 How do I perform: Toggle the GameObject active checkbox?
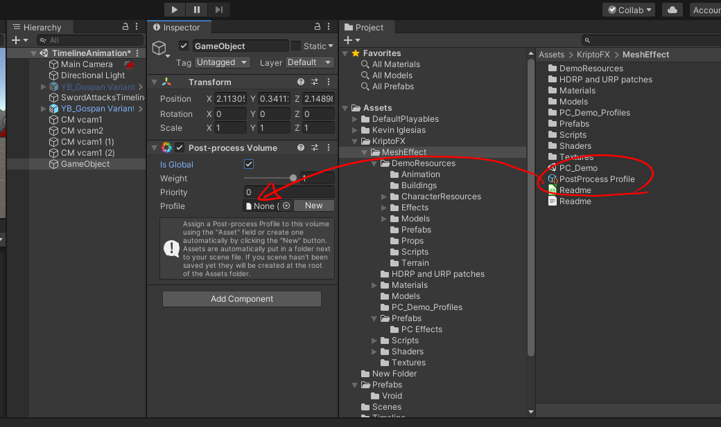[x=184, y=46]
